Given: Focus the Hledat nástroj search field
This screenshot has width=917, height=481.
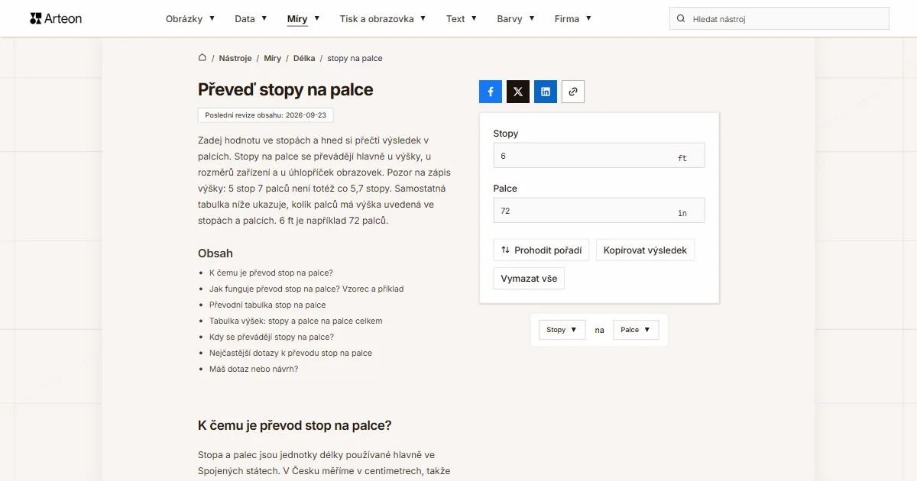Looking at the screenshot, I should 779,19.
